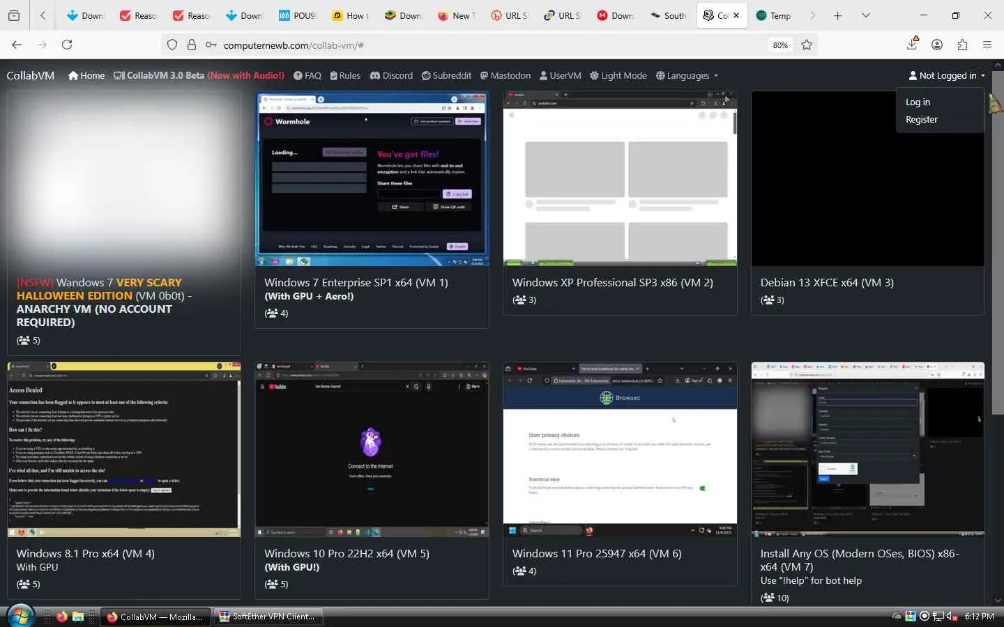Viewport: 1004px width, 627px height.
Task: Open the Firefox downloads panel
Action: point(912,44)
